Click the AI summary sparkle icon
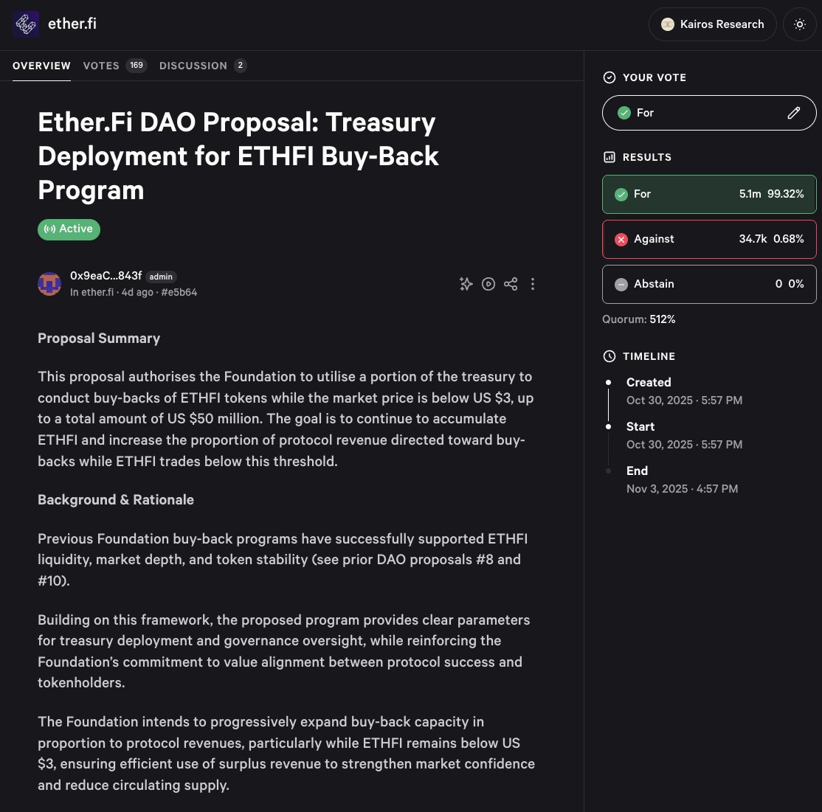822x812 pixels. [466, 284]
